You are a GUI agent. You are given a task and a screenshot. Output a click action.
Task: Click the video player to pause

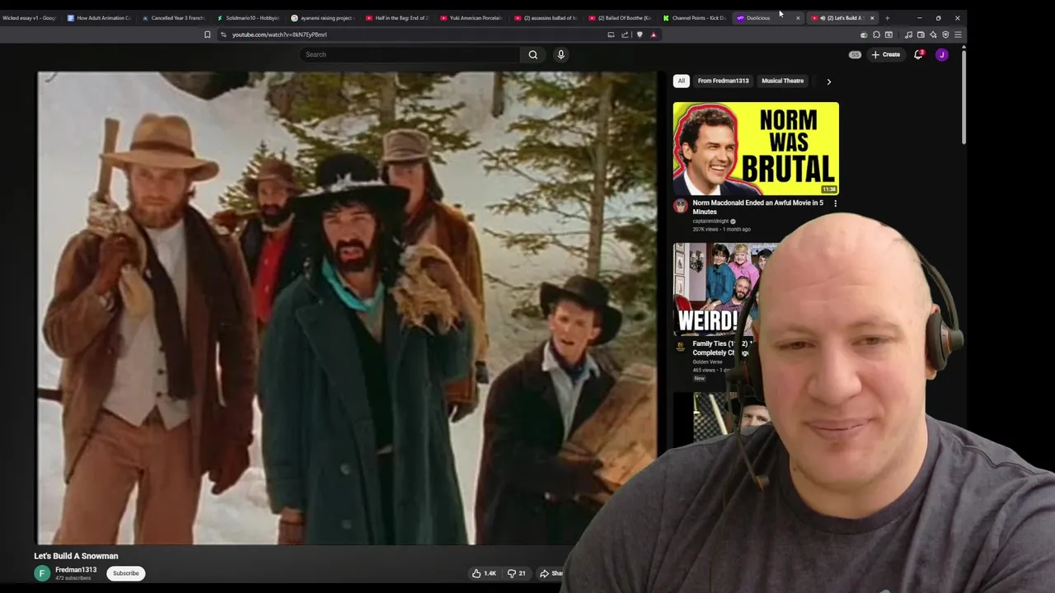347,308
